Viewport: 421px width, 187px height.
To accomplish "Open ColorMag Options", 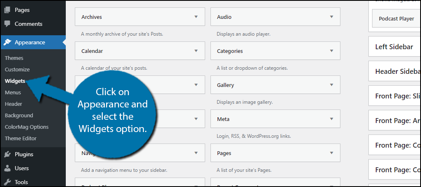I will 27,127.
